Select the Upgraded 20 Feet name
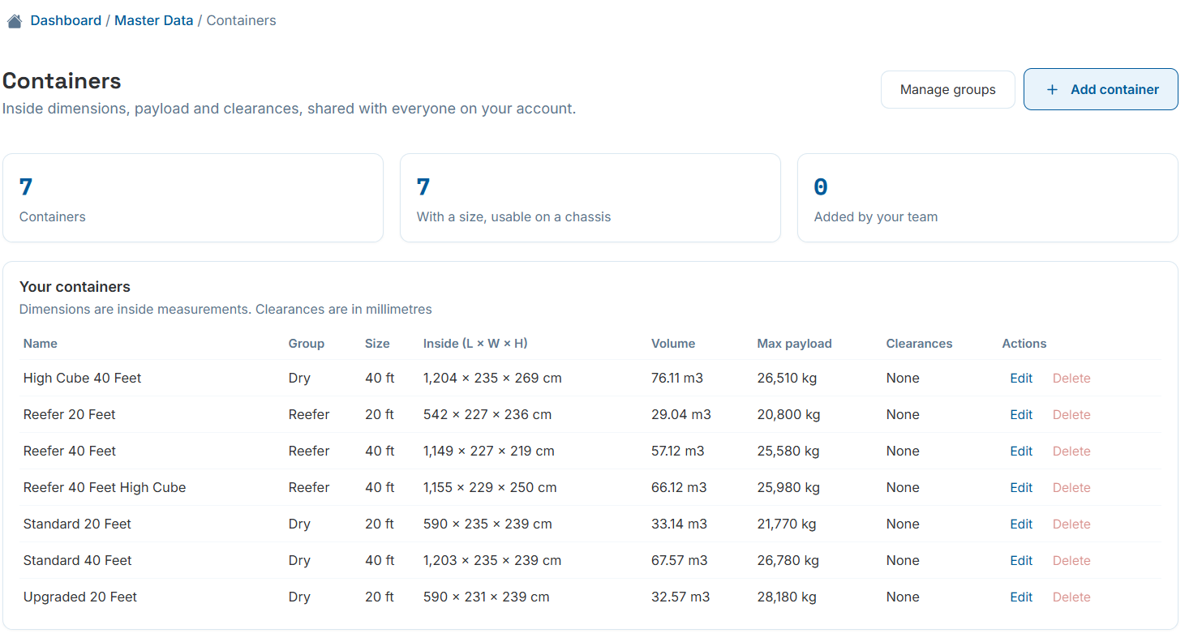 pyautogui.click(x=80, y=597)
